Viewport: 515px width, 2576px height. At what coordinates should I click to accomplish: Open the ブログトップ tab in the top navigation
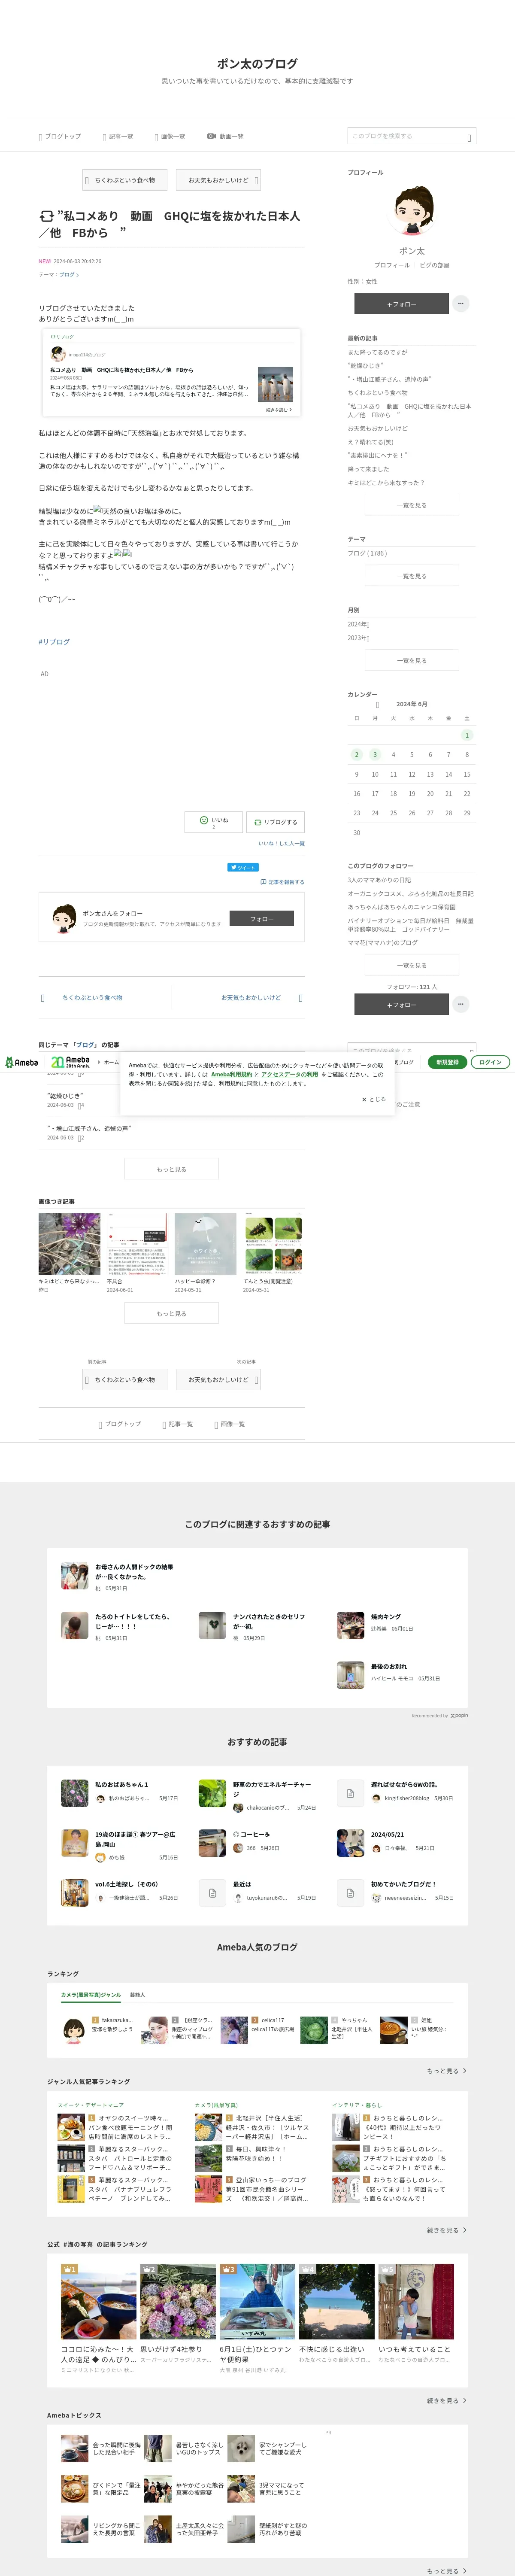tap(60, 136)
